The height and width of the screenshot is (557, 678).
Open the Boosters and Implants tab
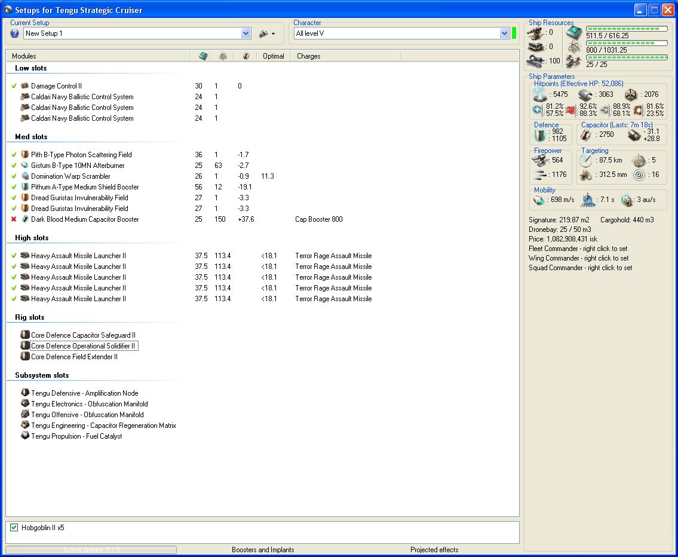(x=263, y=550)
